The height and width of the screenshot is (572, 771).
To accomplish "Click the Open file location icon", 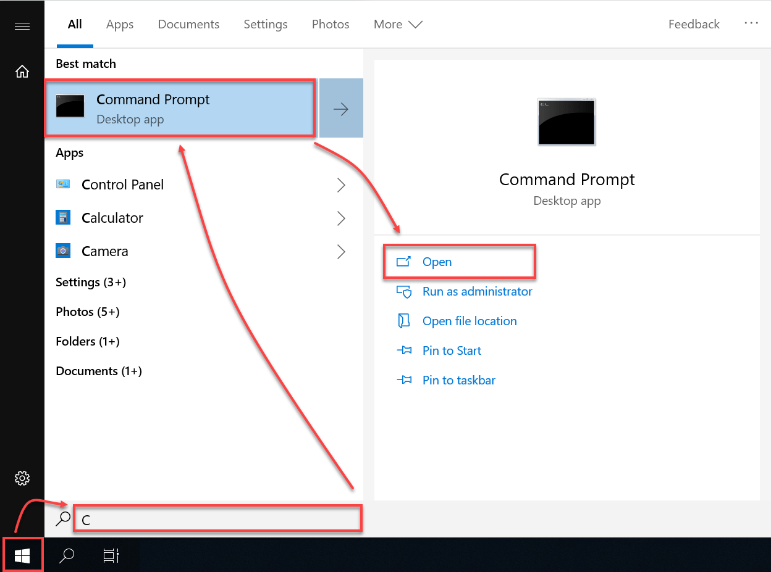I will tap(403, 321).
